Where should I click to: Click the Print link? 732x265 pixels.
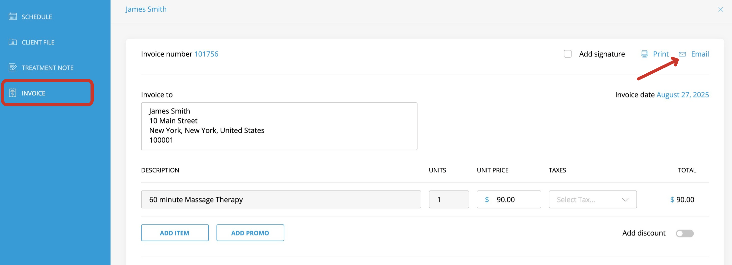pos(660,54)
